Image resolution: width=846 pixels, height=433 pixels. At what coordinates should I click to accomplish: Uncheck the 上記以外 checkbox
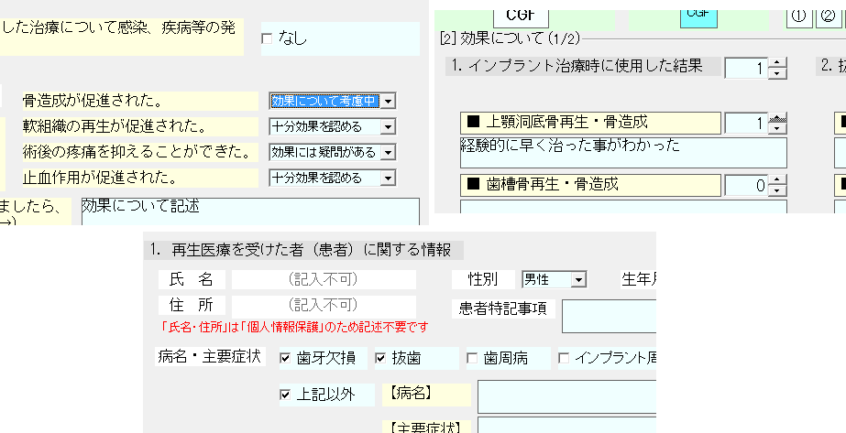285,395
